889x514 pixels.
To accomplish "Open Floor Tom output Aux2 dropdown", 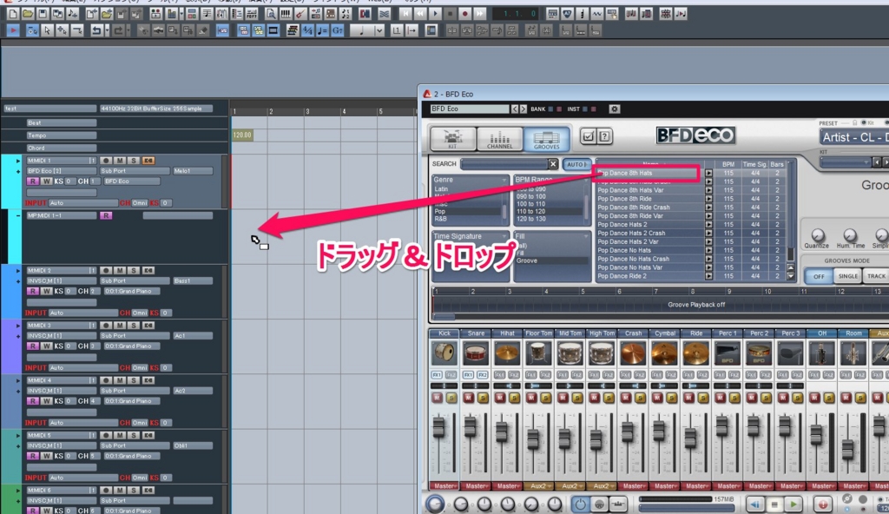I will [x=538, y=486].
